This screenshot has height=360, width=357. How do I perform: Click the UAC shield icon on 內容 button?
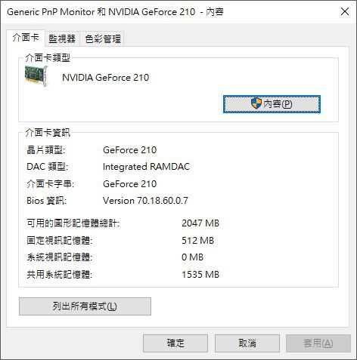(256, 103)
